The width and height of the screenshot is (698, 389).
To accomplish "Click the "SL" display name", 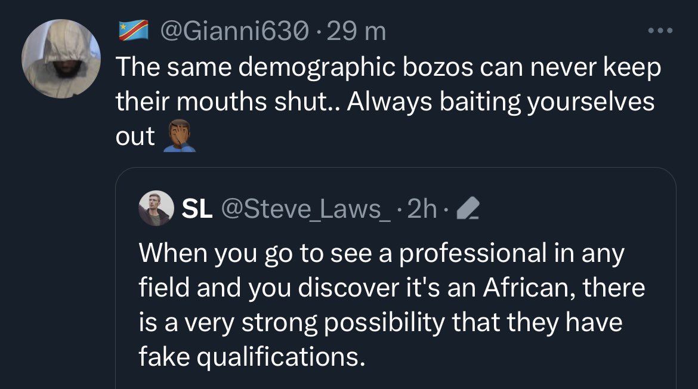I will (196, 209).
